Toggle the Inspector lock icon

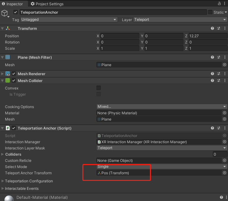click(219, 4)
